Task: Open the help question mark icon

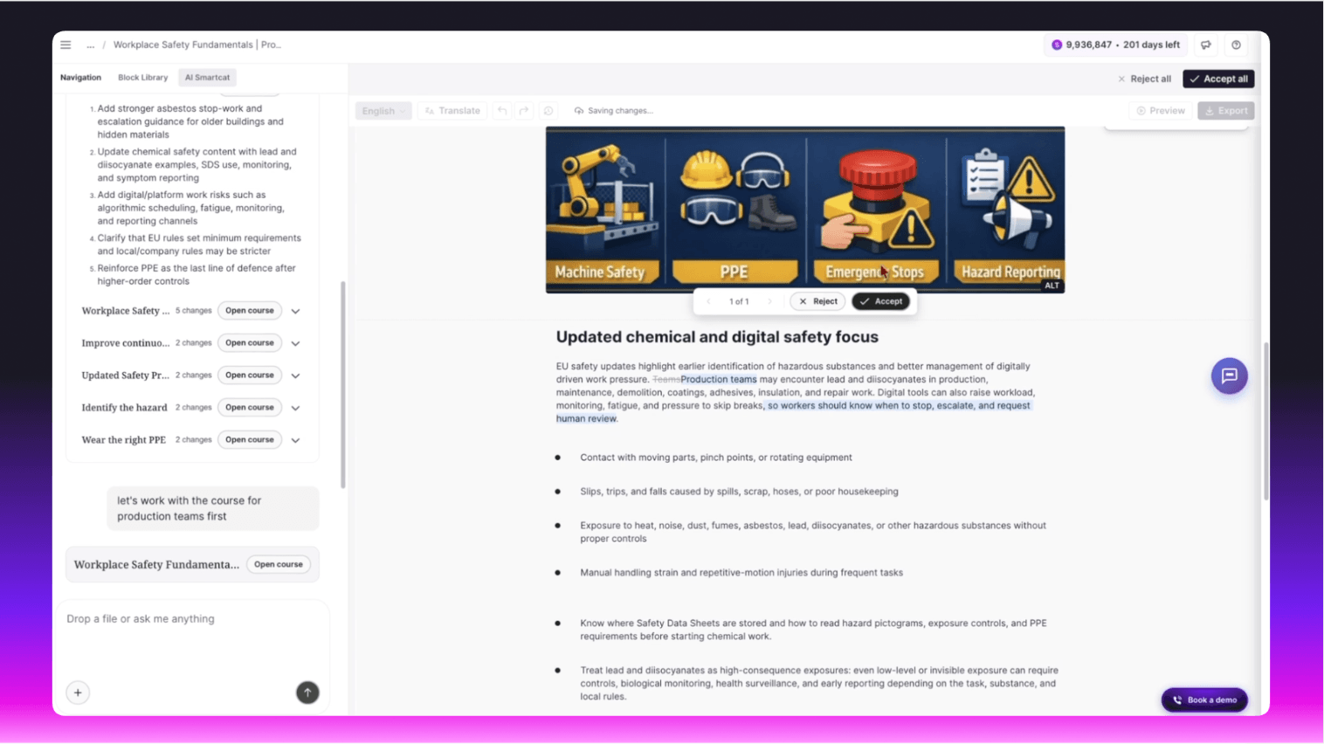Action: [x=1236, y=45]
